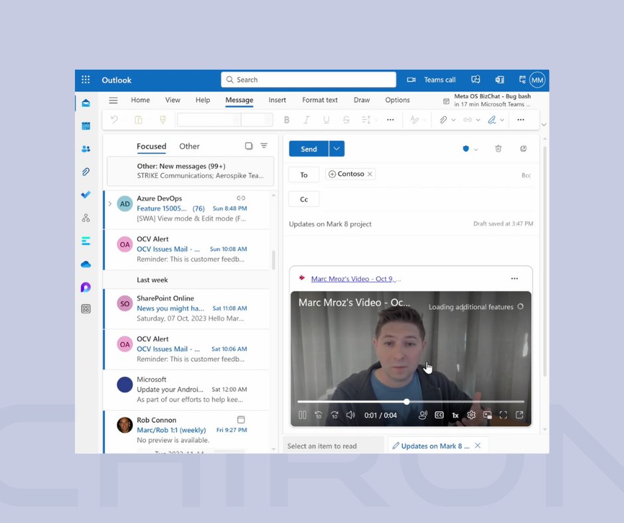Open the send options dropdown arrow

click(337, 149)
